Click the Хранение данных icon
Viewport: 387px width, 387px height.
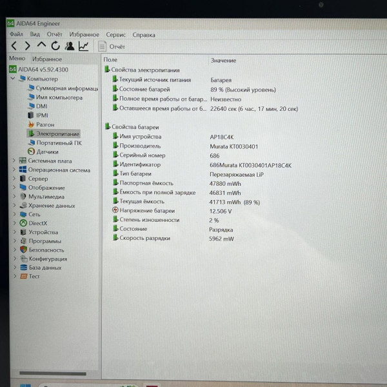point(23,205)
